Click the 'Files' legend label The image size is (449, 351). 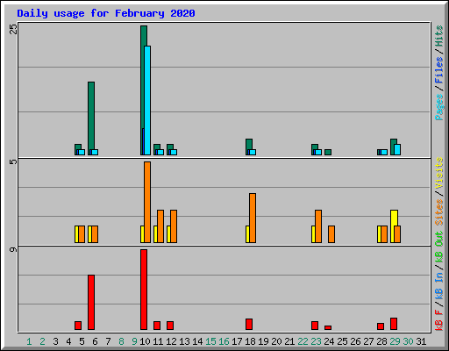point(439,70)
